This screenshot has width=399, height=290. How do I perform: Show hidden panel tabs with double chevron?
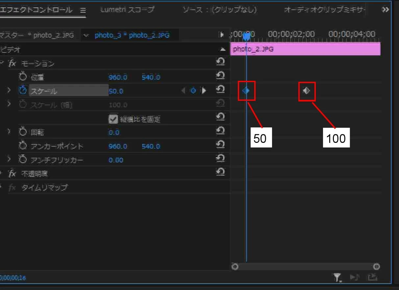coord(386,10)
